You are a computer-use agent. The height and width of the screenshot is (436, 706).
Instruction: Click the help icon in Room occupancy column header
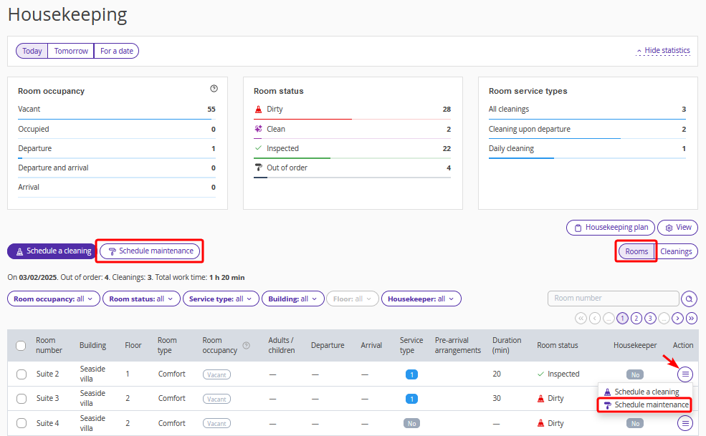click(x=247, y=346)
